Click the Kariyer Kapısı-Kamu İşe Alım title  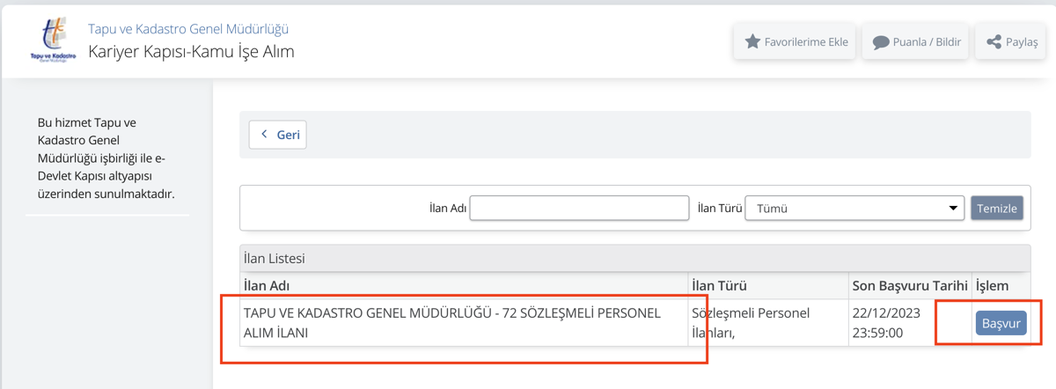coord(191,51)
